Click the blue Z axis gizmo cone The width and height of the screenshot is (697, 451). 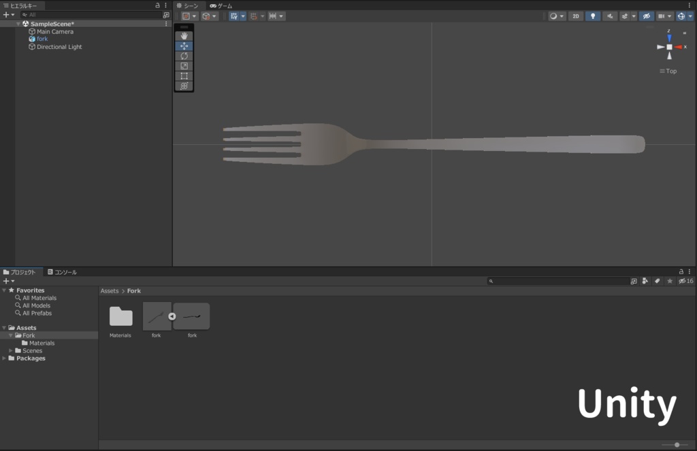(x=670, y=38)
